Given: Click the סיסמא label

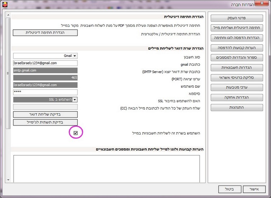Looking at the screenshot, I should [195, 94].
